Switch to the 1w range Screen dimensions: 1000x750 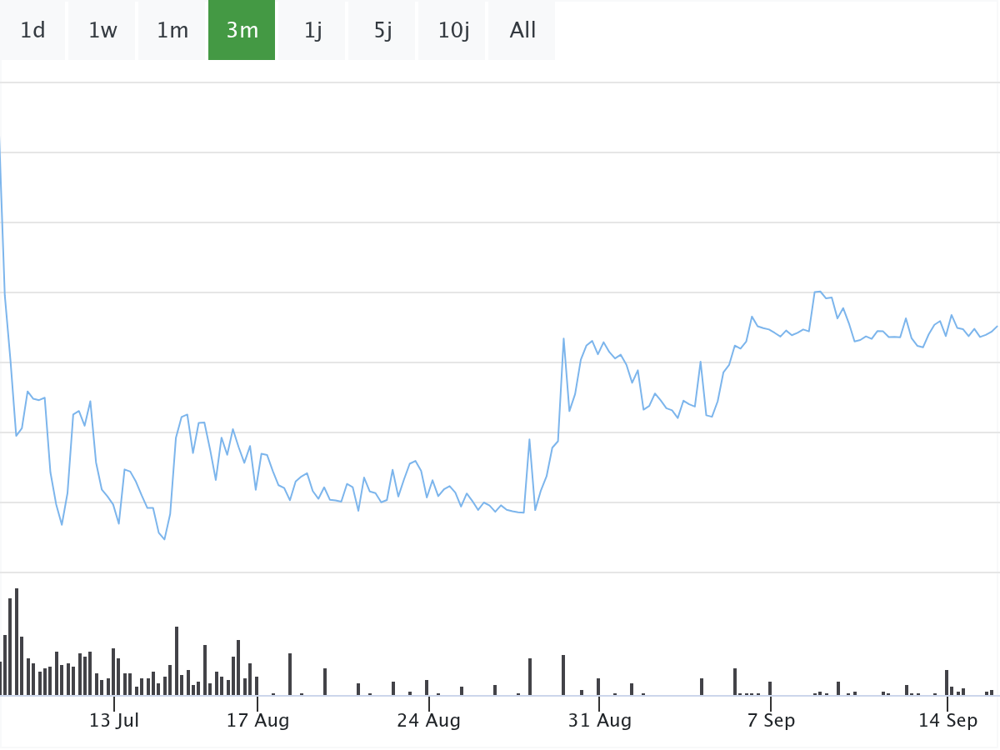102,31
